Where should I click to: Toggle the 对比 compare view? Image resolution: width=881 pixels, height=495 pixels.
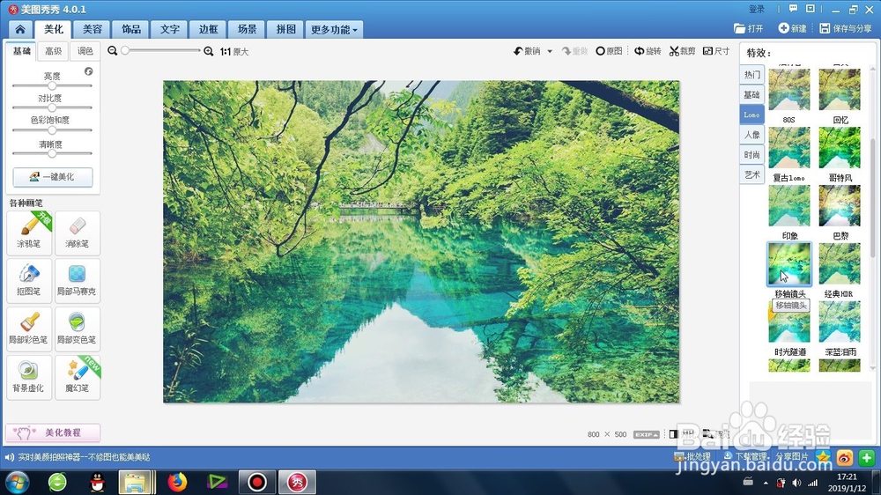click(x=682, y=434)
